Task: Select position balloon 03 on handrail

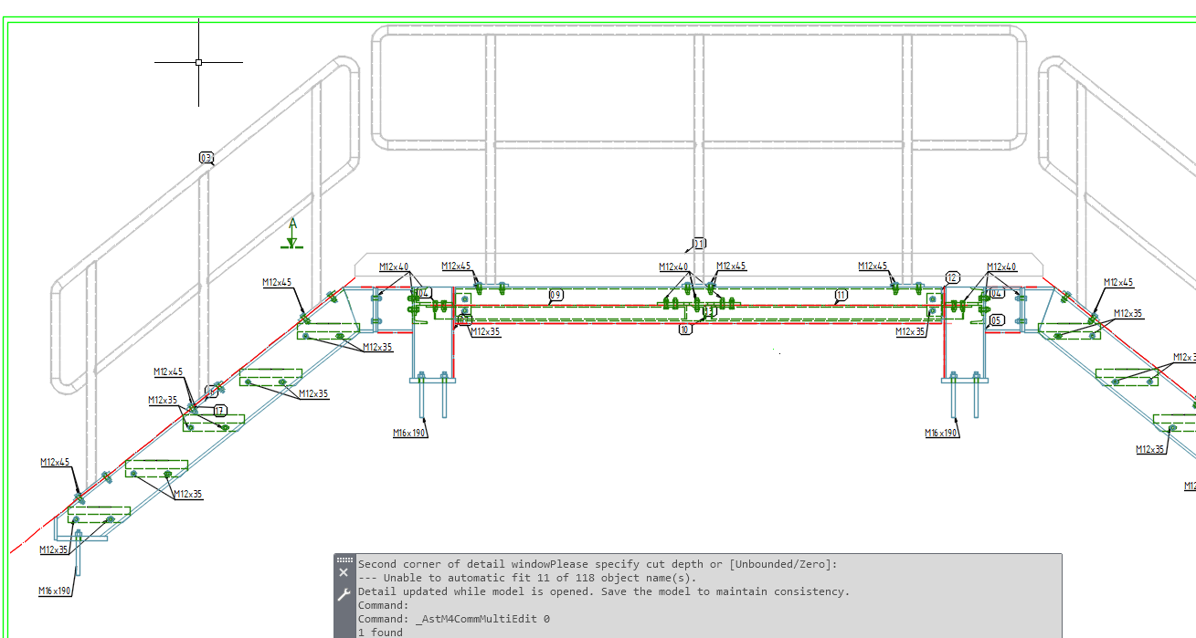Action: coord(206,158)
